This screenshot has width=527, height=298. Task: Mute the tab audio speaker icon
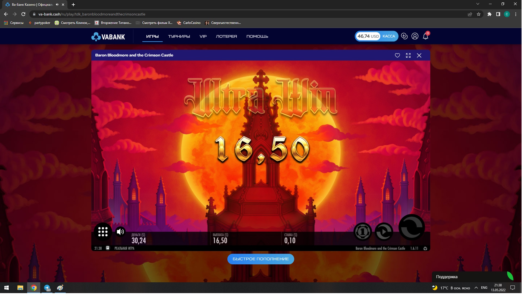(57, 5)
